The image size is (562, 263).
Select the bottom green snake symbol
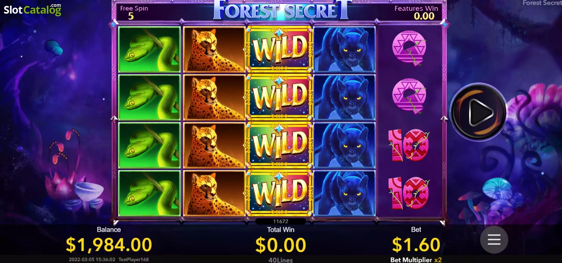click(149, 193)
